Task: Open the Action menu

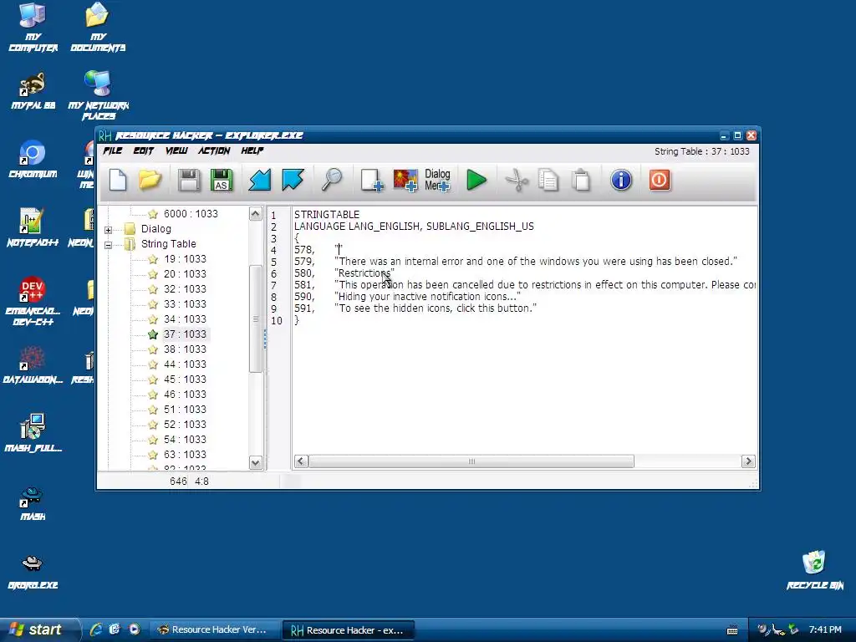Action: tap(214, 150)
